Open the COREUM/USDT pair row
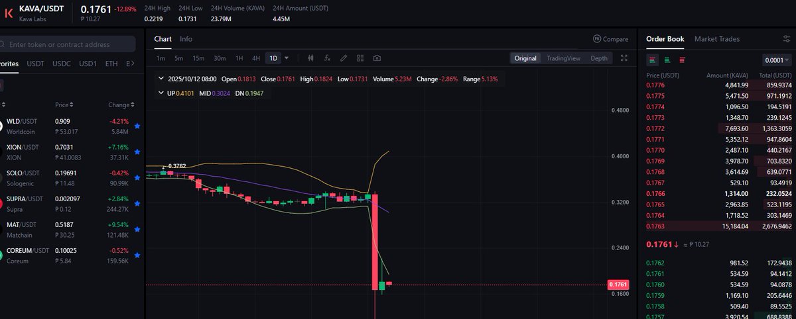Screen dimensions: 796x319 (72, 255)
